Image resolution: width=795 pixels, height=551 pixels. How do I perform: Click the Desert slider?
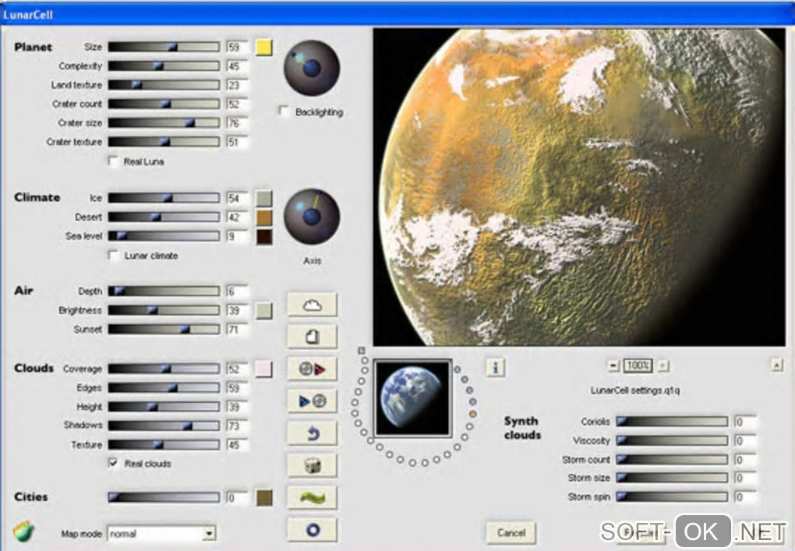click(x=164, y=217)
